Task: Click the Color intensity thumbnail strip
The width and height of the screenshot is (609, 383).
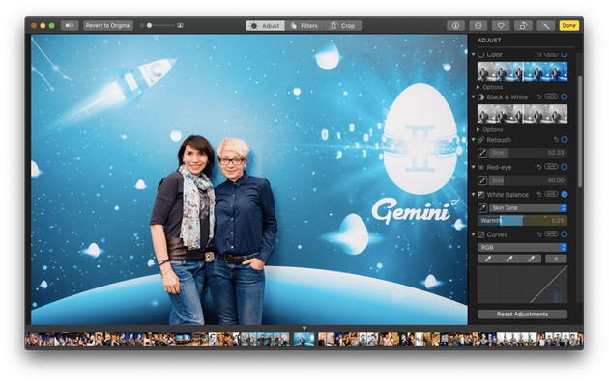Action: 522,71
